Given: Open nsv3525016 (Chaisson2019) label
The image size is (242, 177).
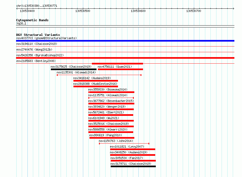Looking at the screenshot, I should tap(108, 124).
